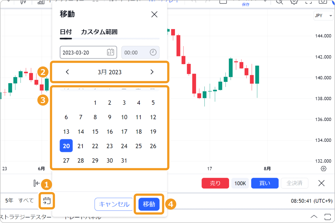The width and height of the screenshot is (335, 223).
Task: Close the trading bar with X
Action: (x=321, y=183)
